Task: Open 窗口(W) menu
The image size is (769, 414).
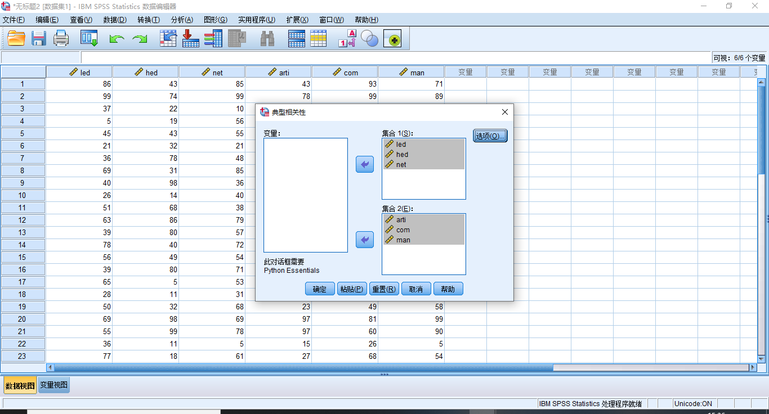Action: point(332,20)
